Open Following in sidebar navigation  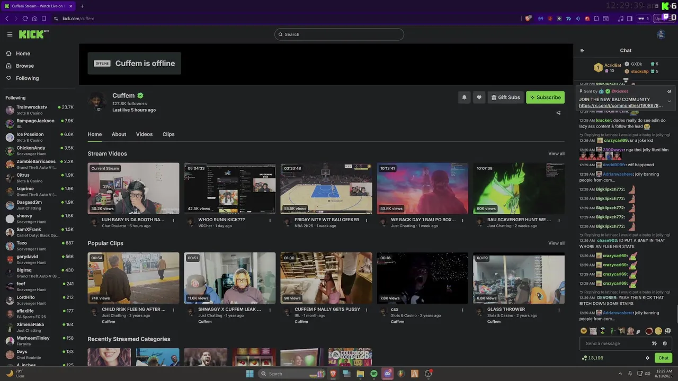27,78
